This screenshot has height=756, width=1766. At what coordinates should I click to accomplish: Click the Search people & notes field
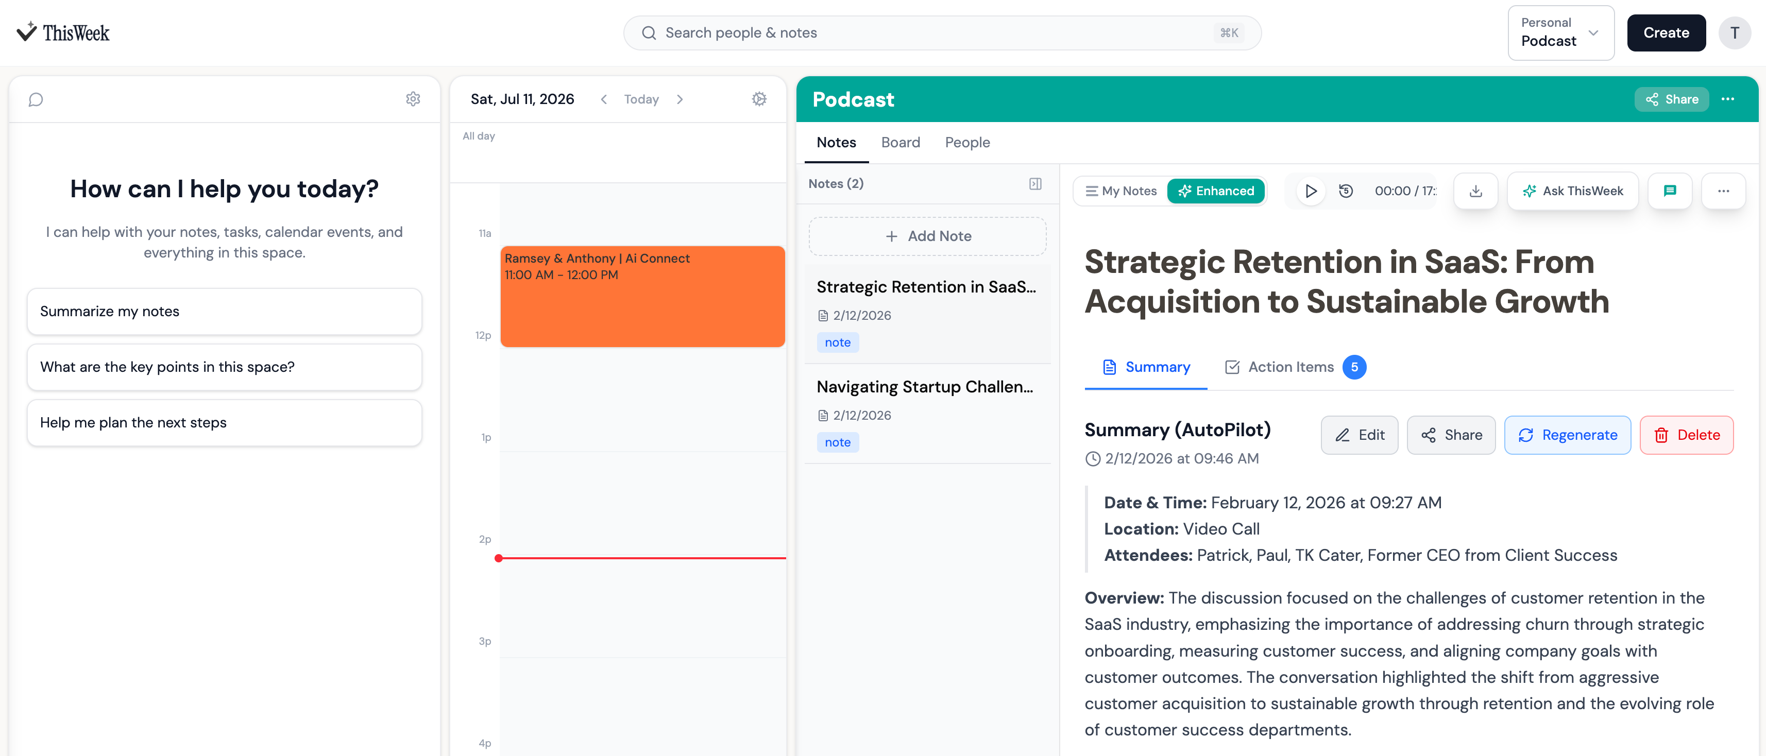click(x=942, y=33)
